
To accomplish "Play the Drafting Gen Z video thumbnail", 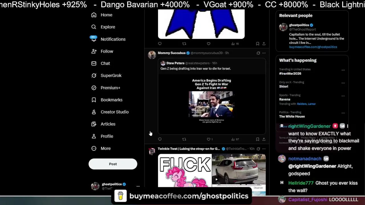I will point(212,104).
